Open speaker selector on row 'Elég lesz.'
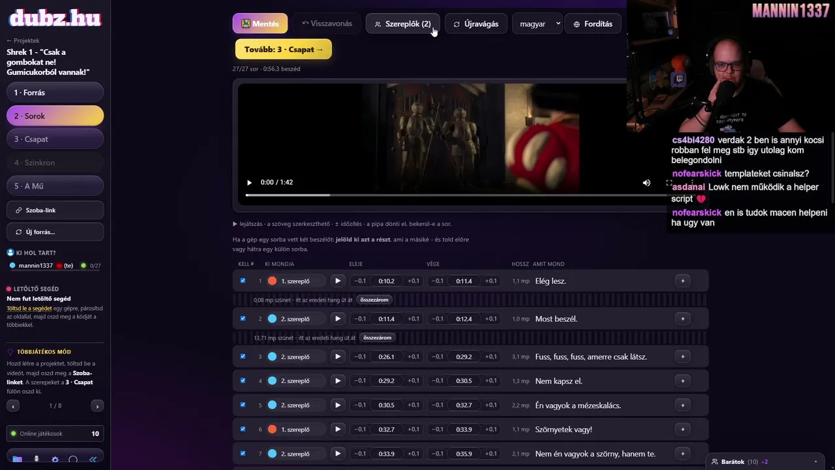The image size is (835, 470). click(x=296, y=281)
